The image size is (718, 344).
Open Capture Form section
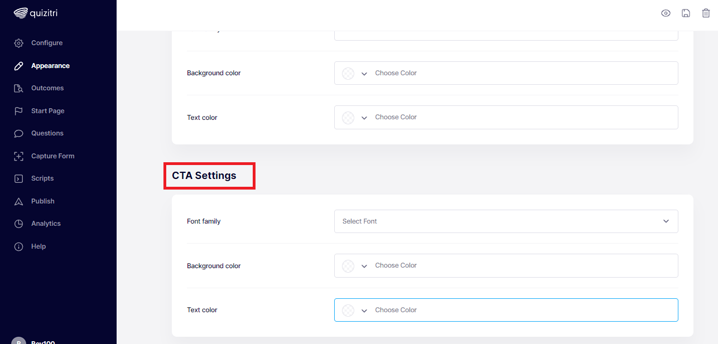53,156
